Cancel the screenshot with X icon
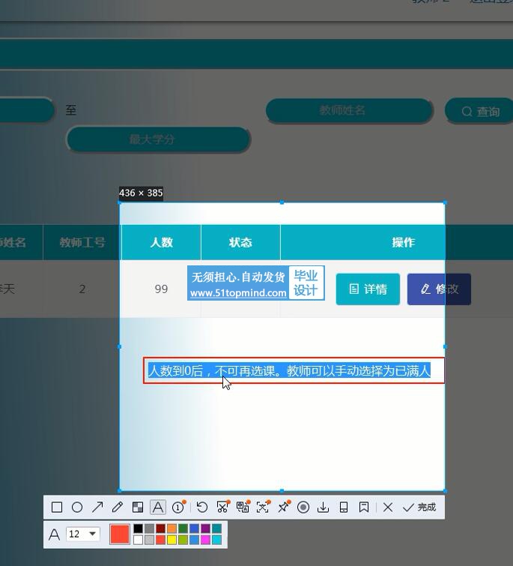This screenshot has width=513, height=566. click(x=388, y=508)
